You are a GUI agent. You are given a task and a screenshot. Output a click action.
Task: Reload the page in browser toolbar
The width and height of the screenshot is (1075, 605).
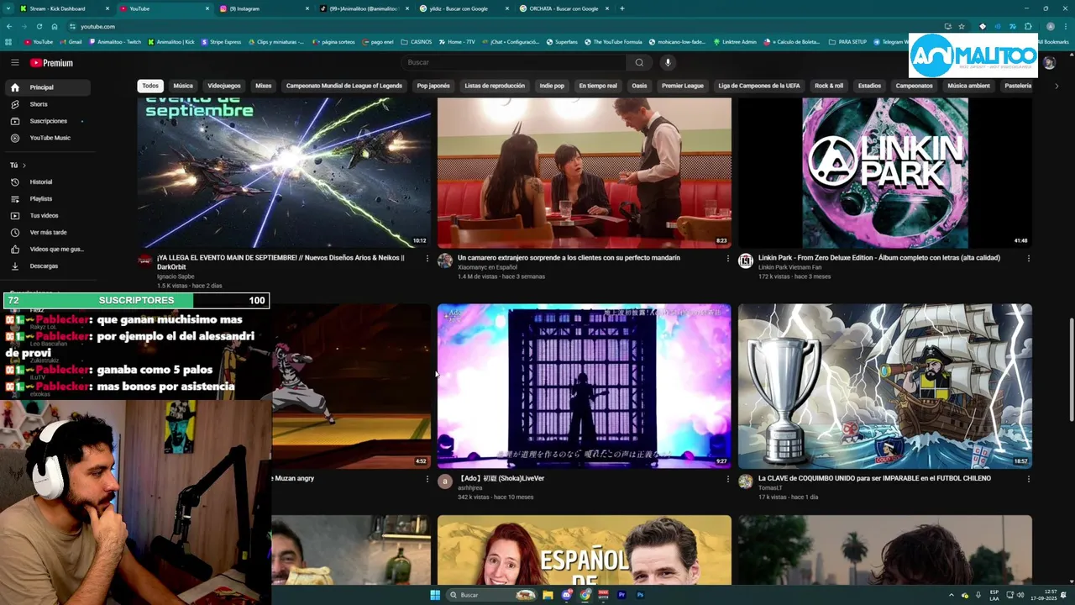(x=39, y=26)
